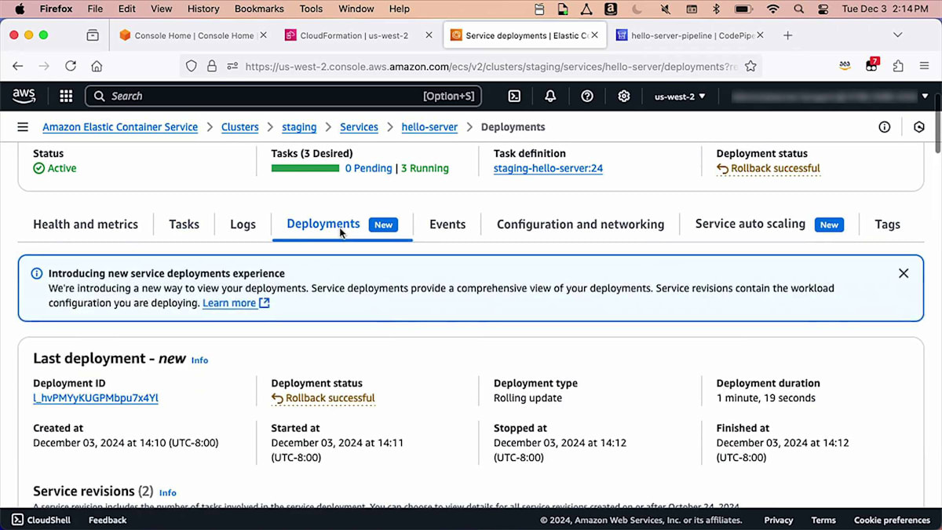Open the AWS services grid menu
The height and width of the screenshot is (530, 942).
click(66, 96)
